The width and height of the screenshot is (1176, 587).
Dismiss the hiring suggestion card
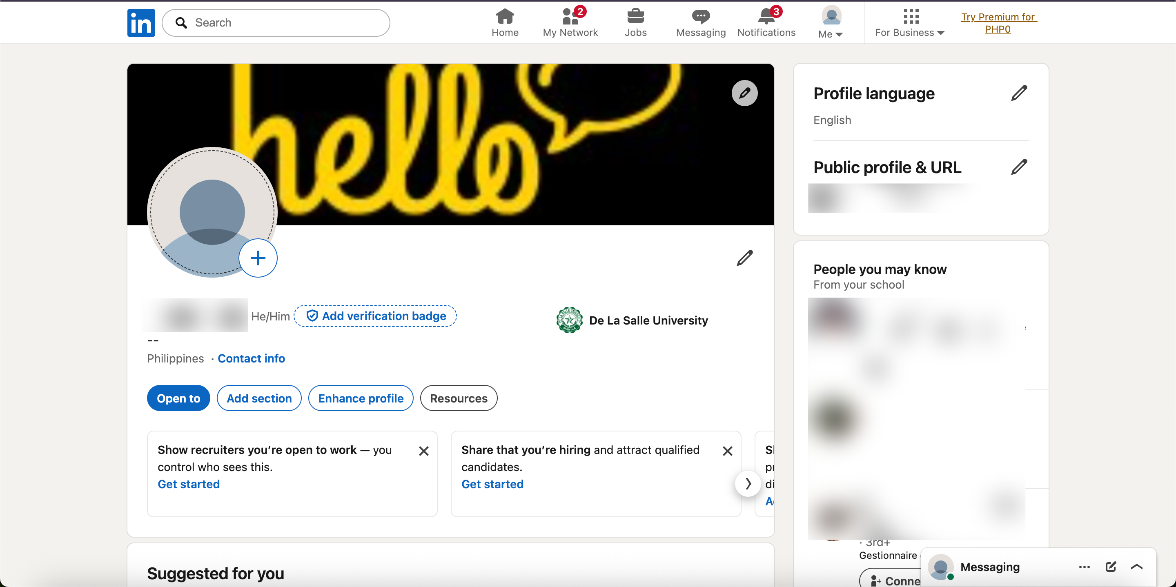pos(728,451)
